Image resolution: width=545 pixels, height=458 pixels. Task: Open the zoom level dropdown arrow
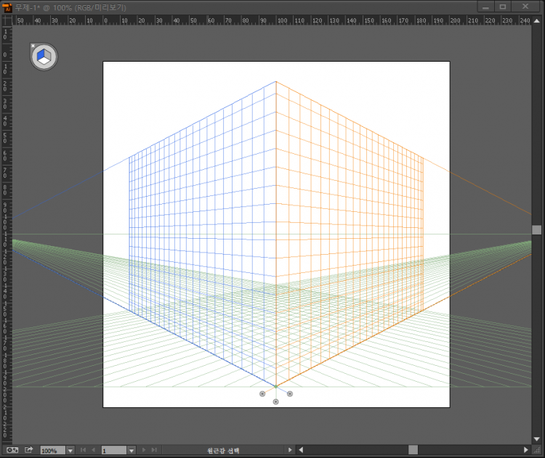click(70, 451)
